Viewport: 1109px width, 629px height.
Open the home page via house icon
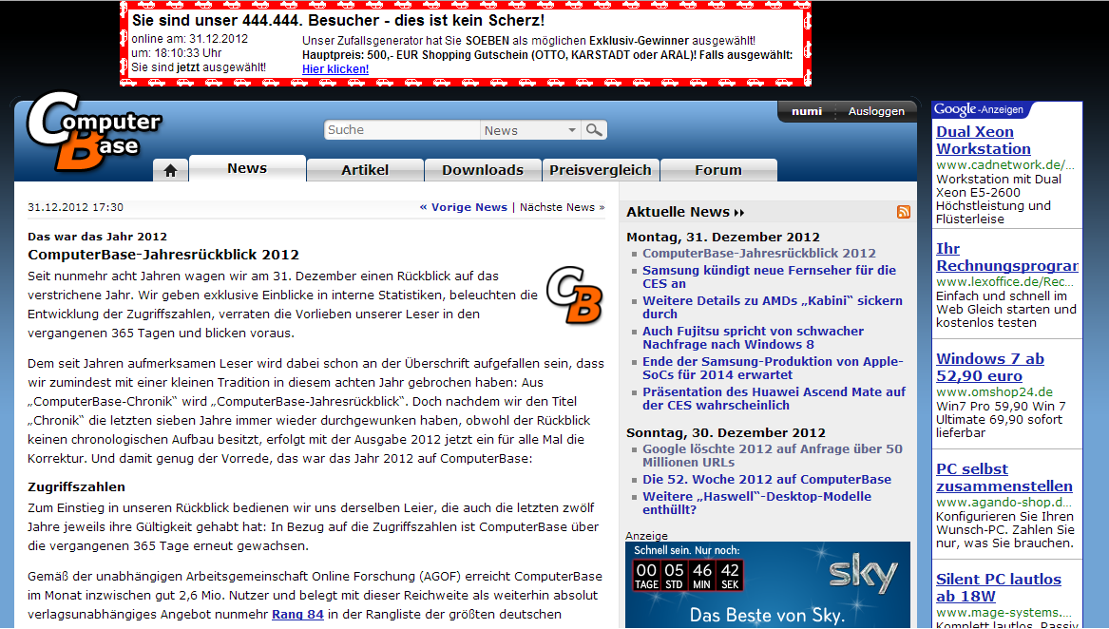[170, 170]
